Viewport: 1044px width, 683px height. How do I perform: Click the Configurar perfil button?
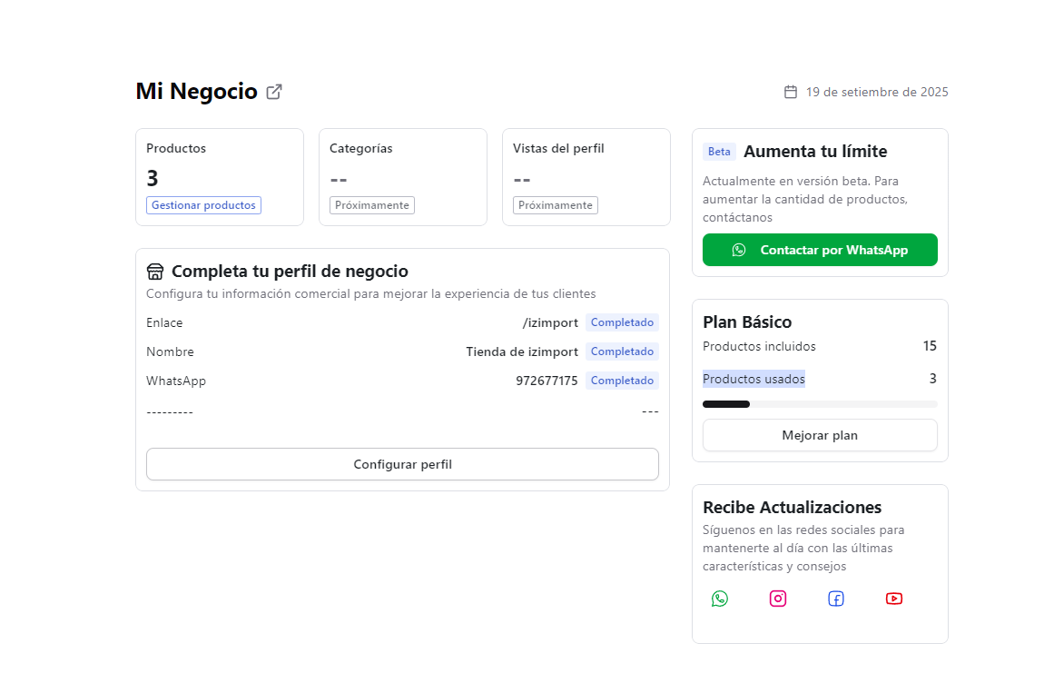pos(402,464)
